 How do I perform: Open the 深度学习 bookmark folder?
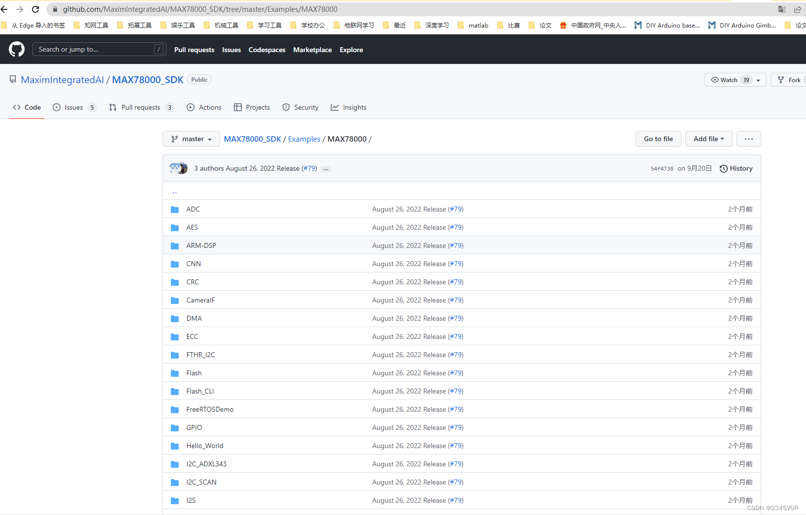(432, 25)
